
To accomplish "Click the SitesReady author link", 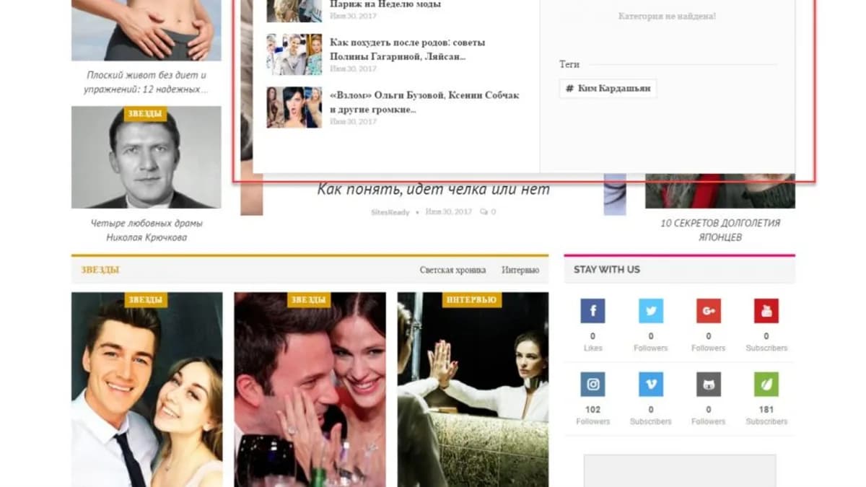I will (x=390, y=212).
